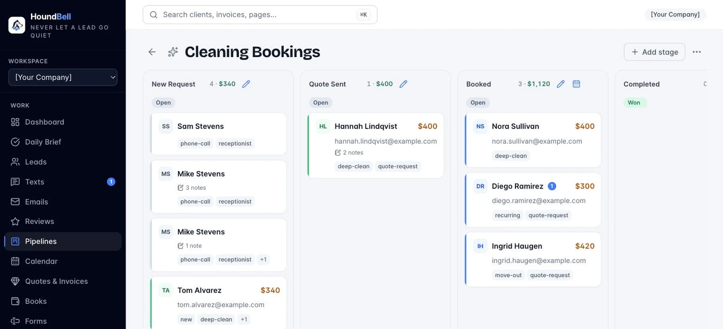Click the $1,120 Booked total
The height and width of the screenshot is (329, 723).
coord(539,84)
